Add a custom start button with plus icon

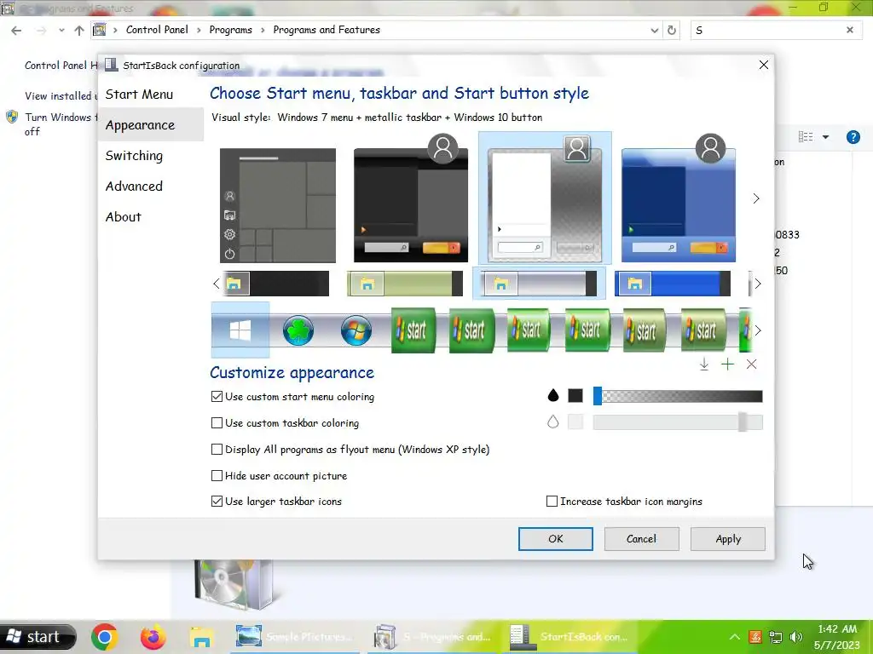(728, 364)
